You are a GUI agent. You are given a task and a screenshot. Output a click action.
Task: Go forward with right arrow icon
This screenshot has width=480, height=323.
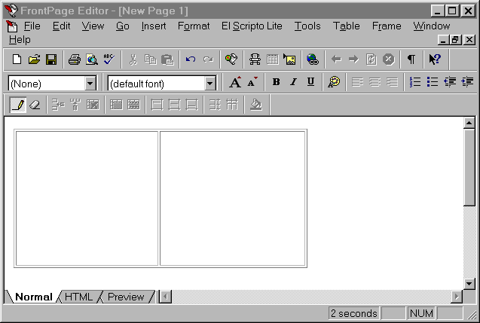coord(353,59)
